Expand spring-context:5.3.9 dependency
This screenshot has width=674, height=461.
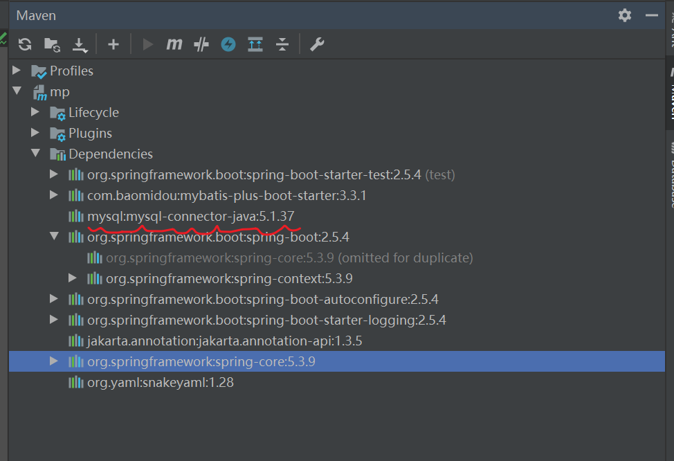tap(73, 278)
